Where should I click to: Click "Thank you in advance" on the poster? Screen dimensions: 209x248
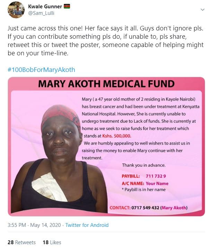pos(143,165)
